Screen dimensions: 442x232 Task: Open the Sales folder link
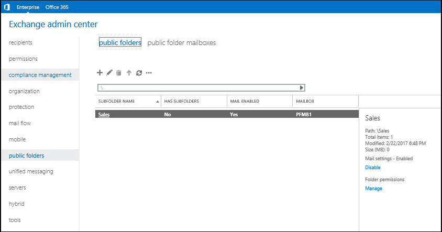[104, 115]
